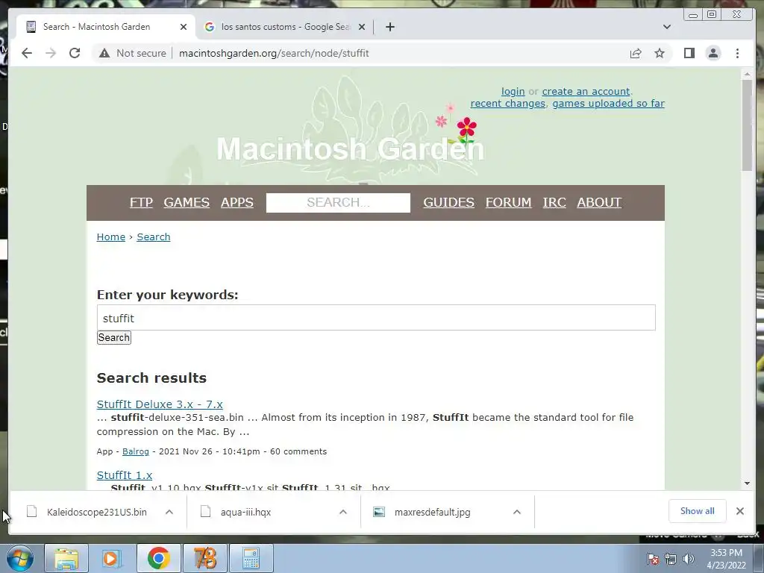The height and width of the screenshot is (573, 764).
Task: Open the APPS section
Action: click(237, 202)
